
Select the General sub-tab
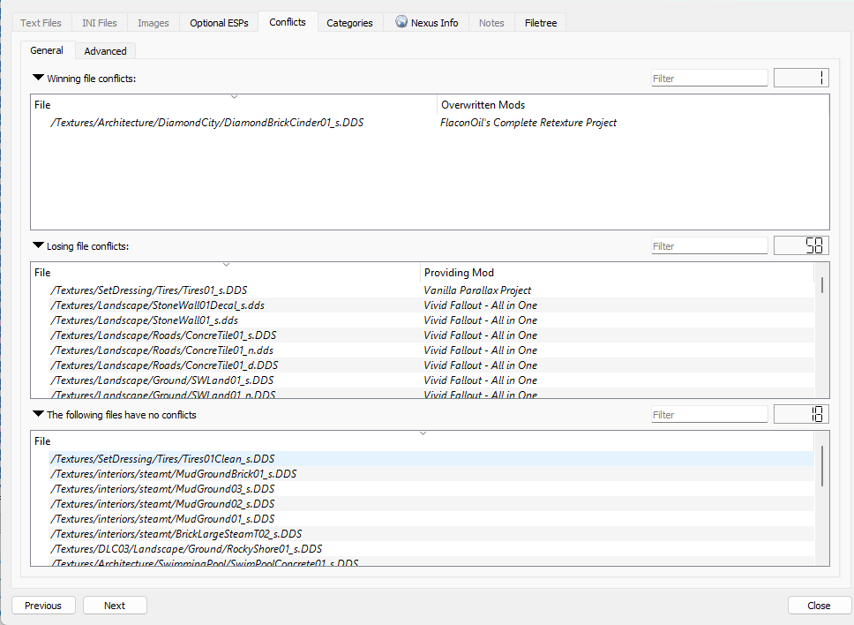point(47,50)
